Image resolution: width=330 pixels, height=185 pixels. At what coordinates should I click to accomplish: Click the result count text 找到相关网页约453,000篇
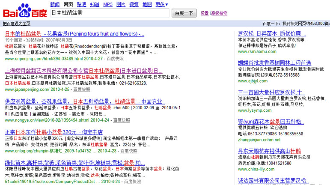pyautogui.click(x=306, y=24)
